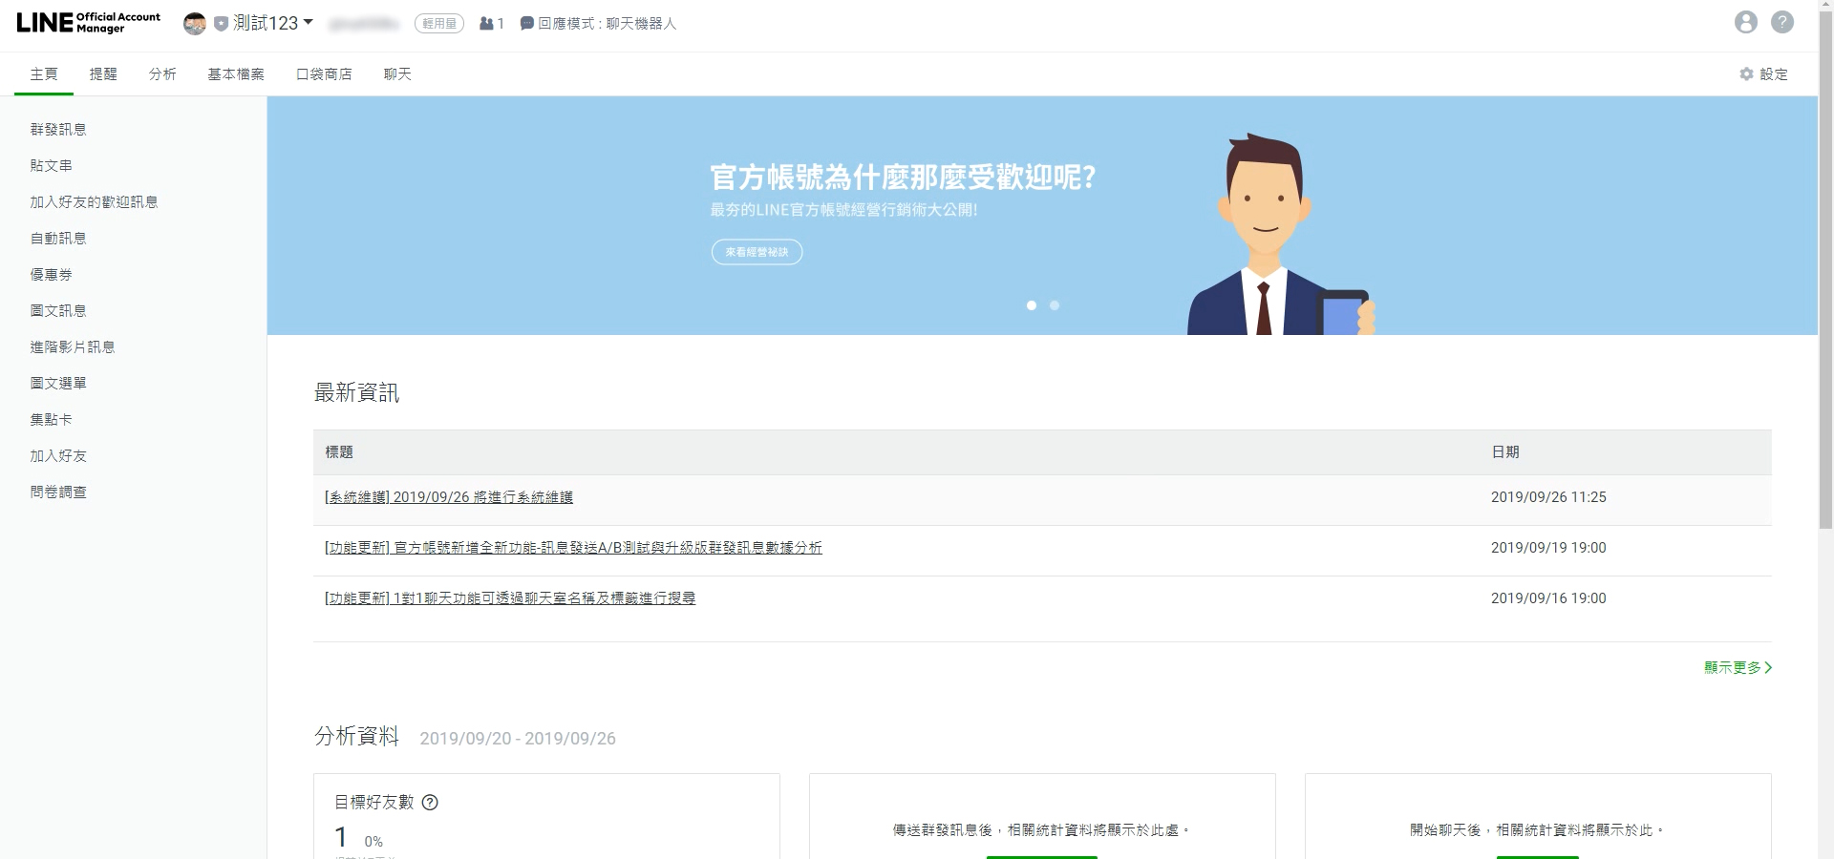Switch to the 提醒 tab
This screenshot has height=859, width=1834.
(x=103, y=73)
